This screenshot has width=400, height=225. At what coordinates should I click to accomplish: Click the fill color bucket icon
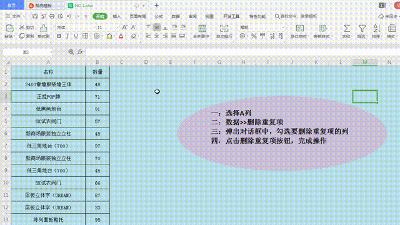click(x=109, y=36)
